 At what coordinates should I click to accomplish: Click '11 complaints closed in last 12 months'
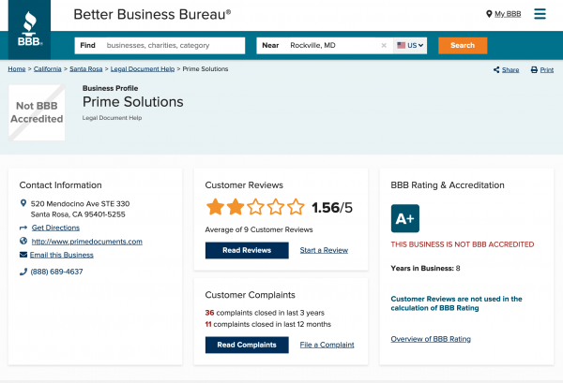(267, 324)
